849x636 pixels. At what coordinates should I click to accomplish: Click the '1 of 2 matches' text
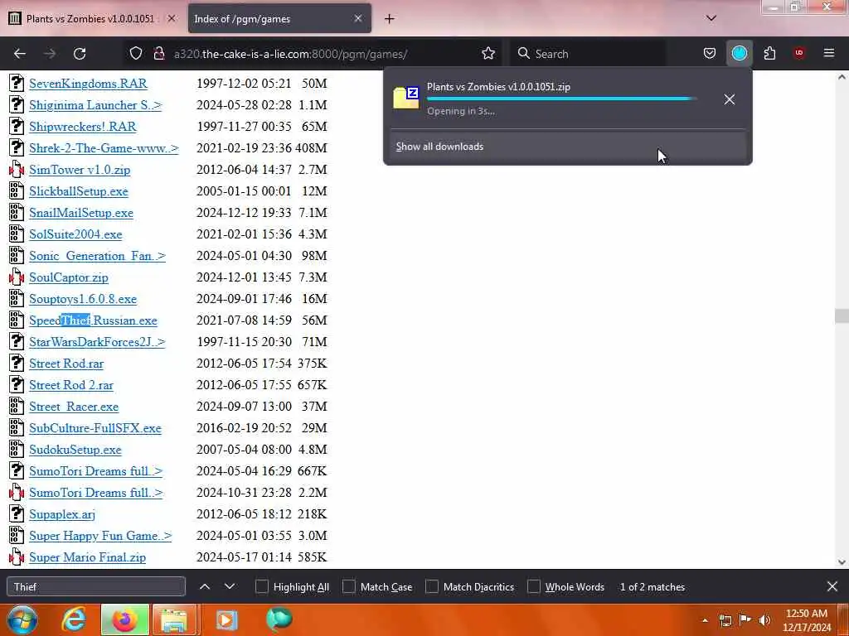point(652,587)
